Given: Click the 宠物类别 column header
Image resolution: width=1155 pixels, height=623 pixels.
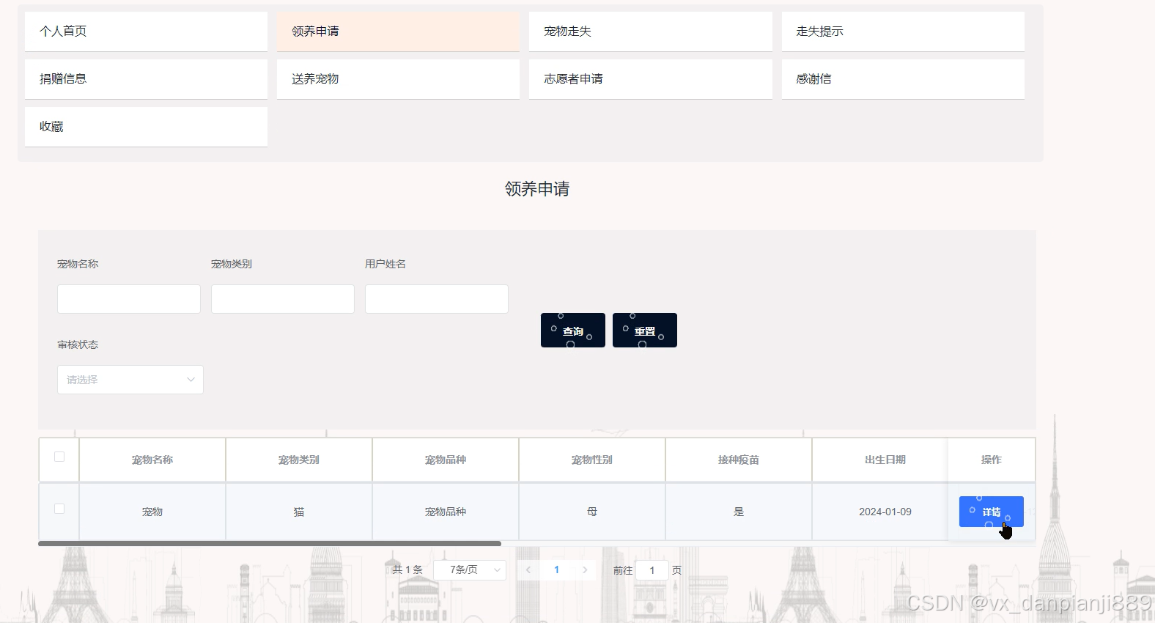Looking at the screenshot, I should tap(299, 460).
